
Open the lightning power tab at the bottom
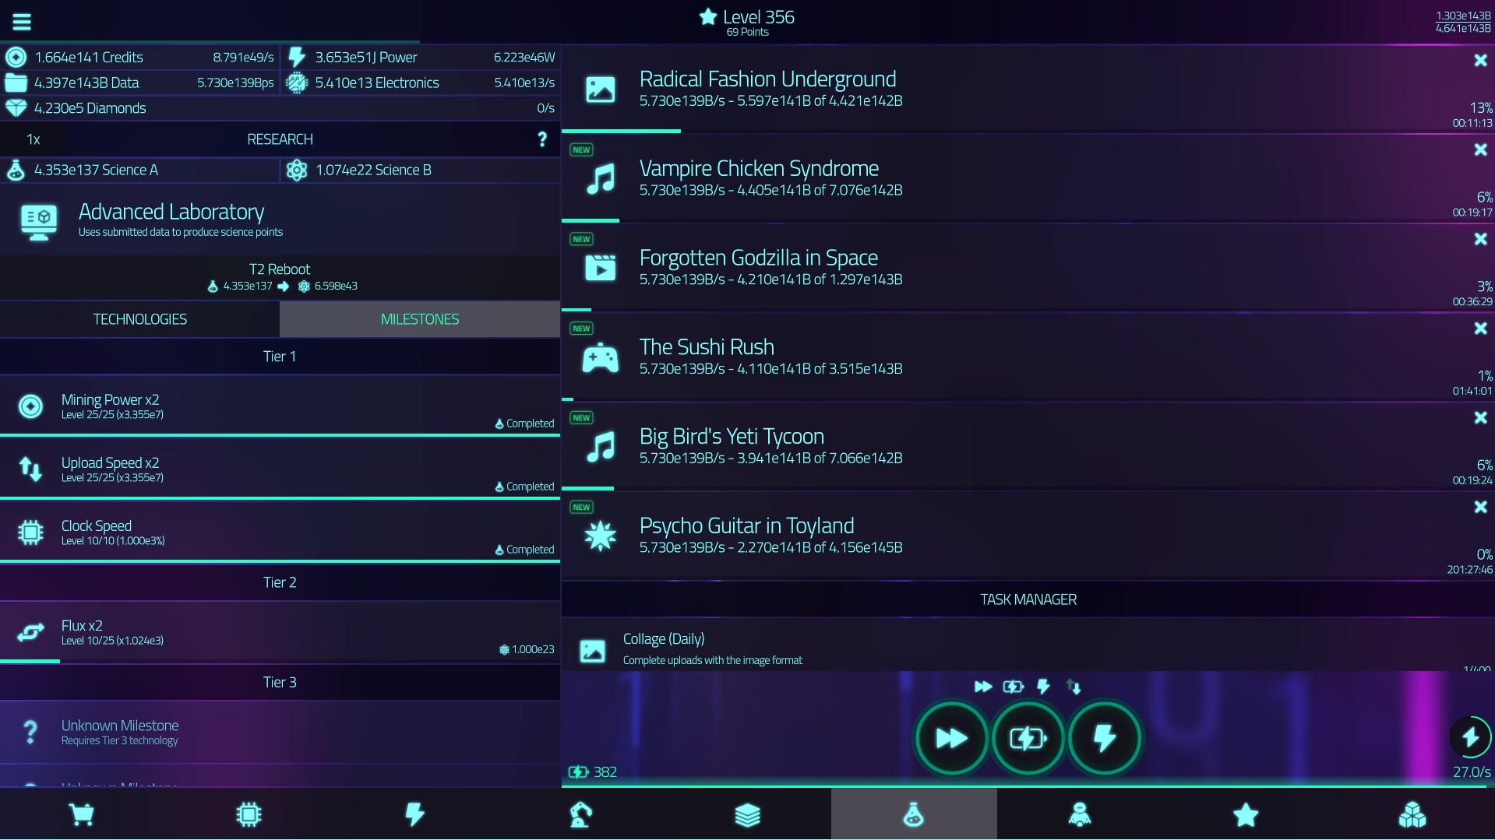414,814
